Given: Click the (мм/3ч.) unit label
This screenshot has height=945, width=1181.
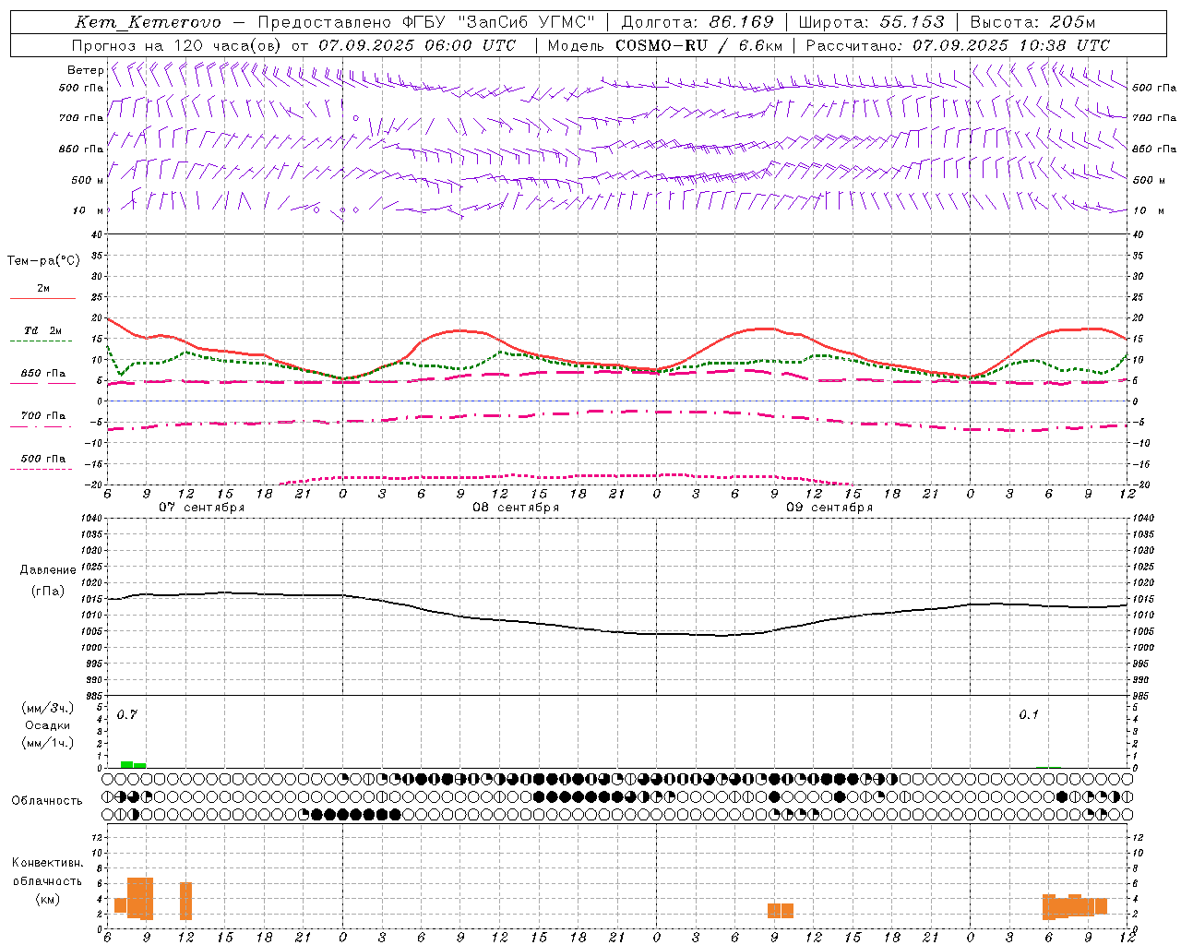Looking at the screenshot, I should point(48,708).
